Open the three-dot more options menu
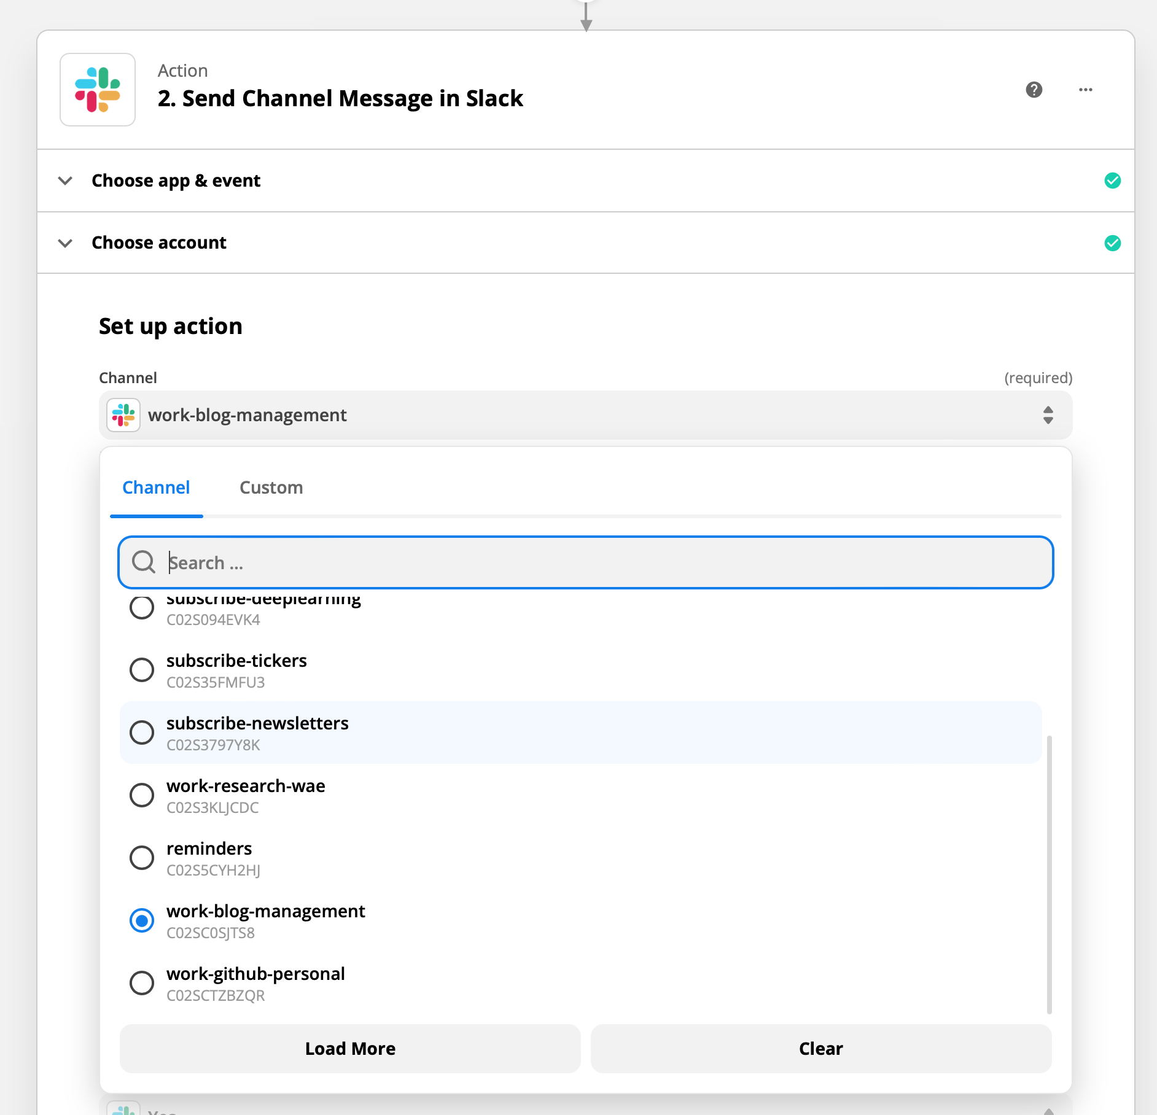 point(1086,90)
